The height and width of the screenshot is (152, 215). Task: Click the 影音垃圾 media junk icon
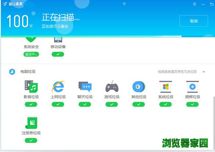click(31, 87)
